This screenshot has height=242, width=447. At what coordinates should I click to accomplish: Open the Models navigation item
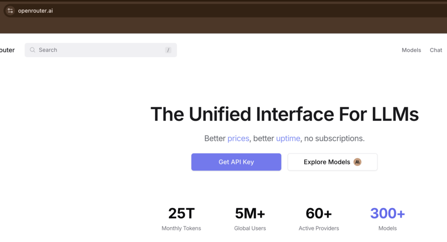tap(411, 50)
